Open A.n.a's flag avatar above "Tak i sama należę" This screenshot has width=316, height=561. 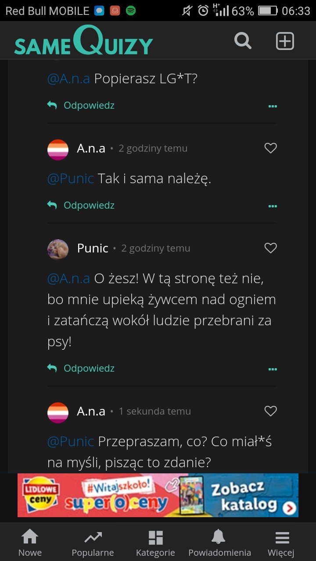(x=58, y=149)
